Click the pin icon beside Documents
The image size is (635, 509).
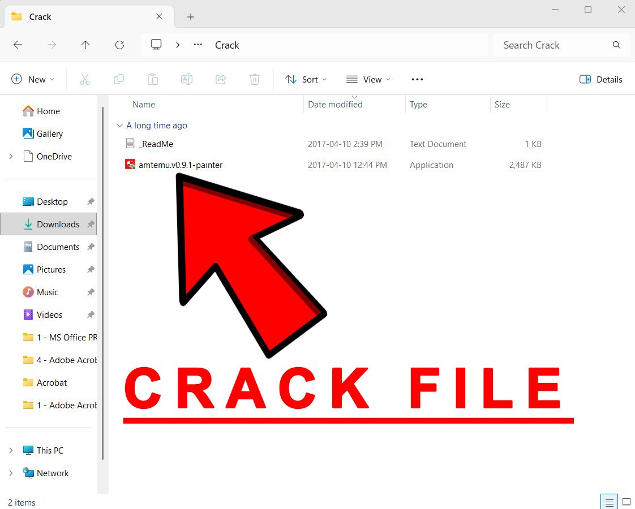coord(91,247)
